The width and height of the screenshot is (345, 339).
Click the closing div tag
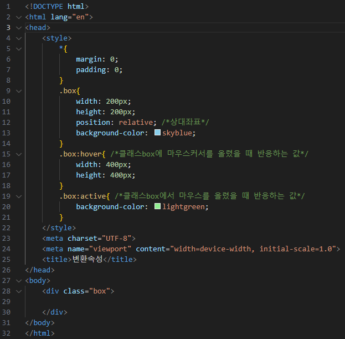click(55, 312)
